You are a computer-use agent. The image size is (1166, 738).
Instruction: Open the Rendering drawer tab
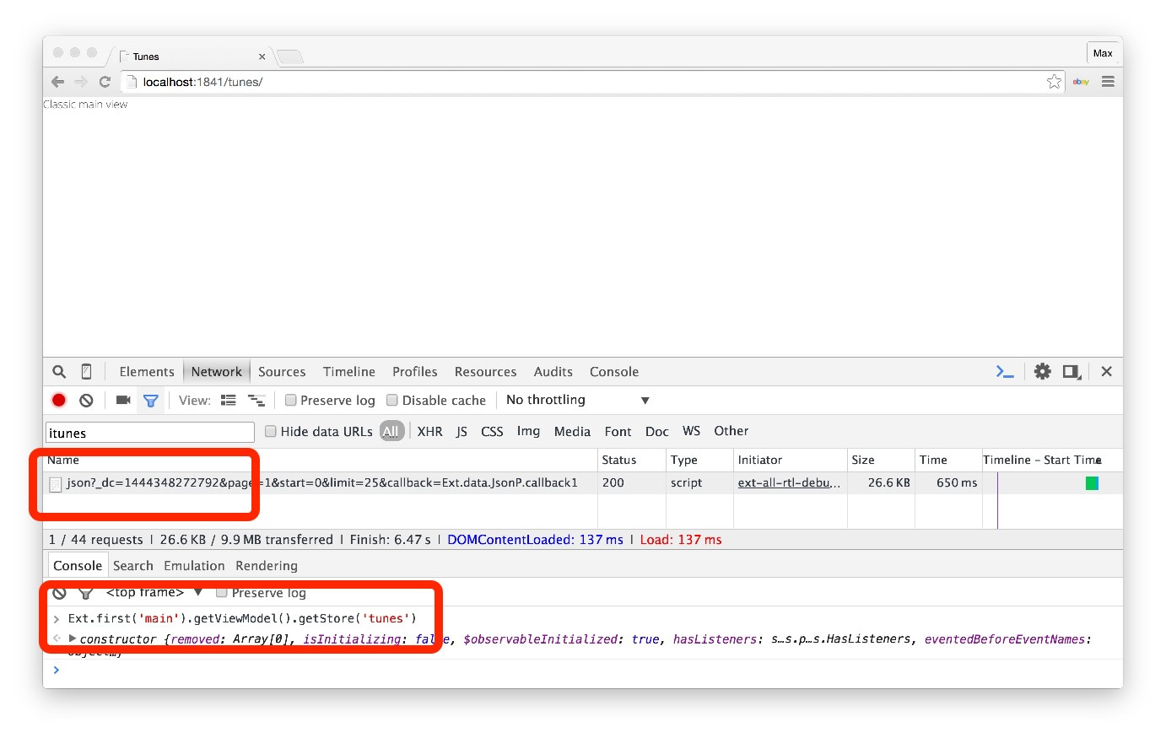[266, 566]
